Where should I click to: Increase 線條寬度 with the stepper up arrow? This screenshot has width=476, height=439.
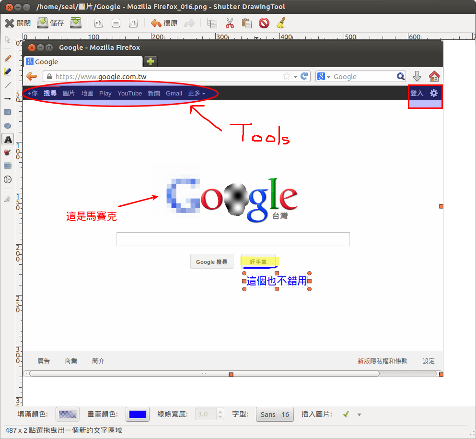pos(220,411)
